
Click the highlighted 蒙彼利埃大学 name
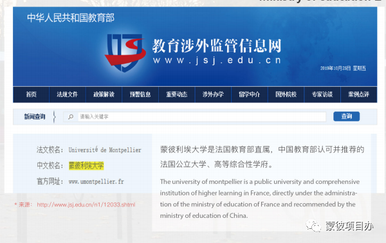(x=86, y=165)
